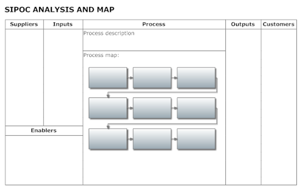Select the middle box in top process row

pos(152,78)
